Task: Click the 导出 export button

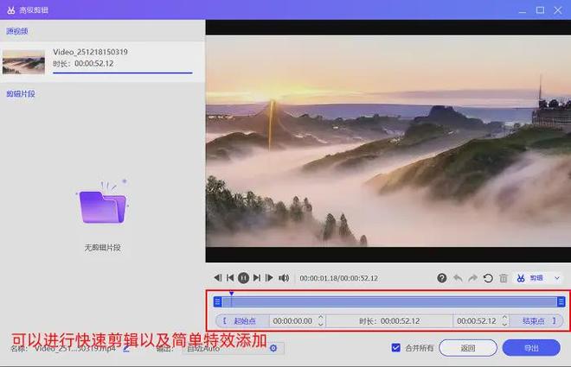Action: [531, 348]
